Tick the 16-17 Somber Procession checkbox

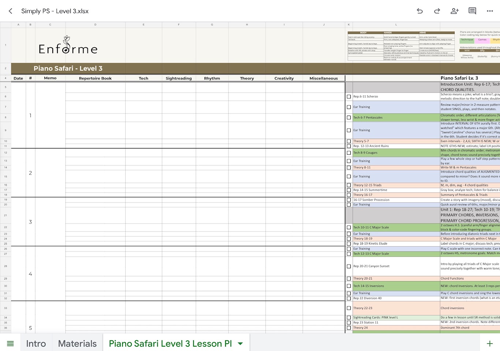click(349, 200)
